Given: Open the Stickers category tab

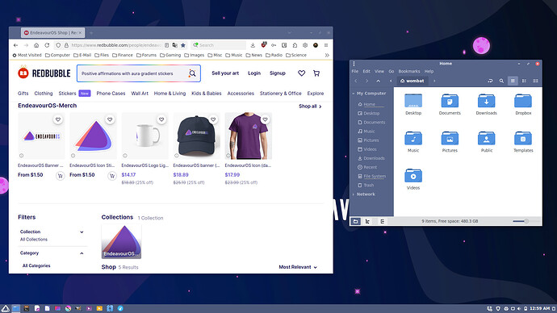Looking at the screenshot, I should (67, 94).
